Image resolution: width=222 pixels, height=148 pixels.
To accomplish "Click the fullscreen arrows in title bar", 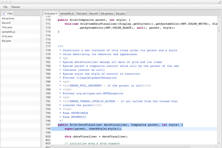I will (x=220, y=2).
